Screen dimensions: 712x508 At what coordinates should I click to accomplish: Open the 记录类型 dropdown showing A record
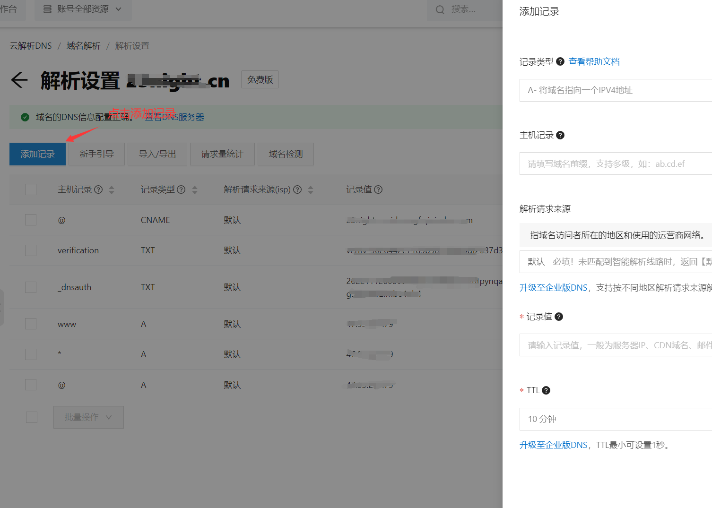[x=616, y=90]
